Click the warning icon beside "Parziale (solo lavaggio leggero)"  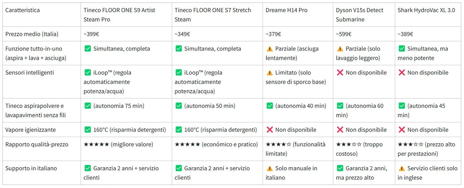click(x=340, y=49)
